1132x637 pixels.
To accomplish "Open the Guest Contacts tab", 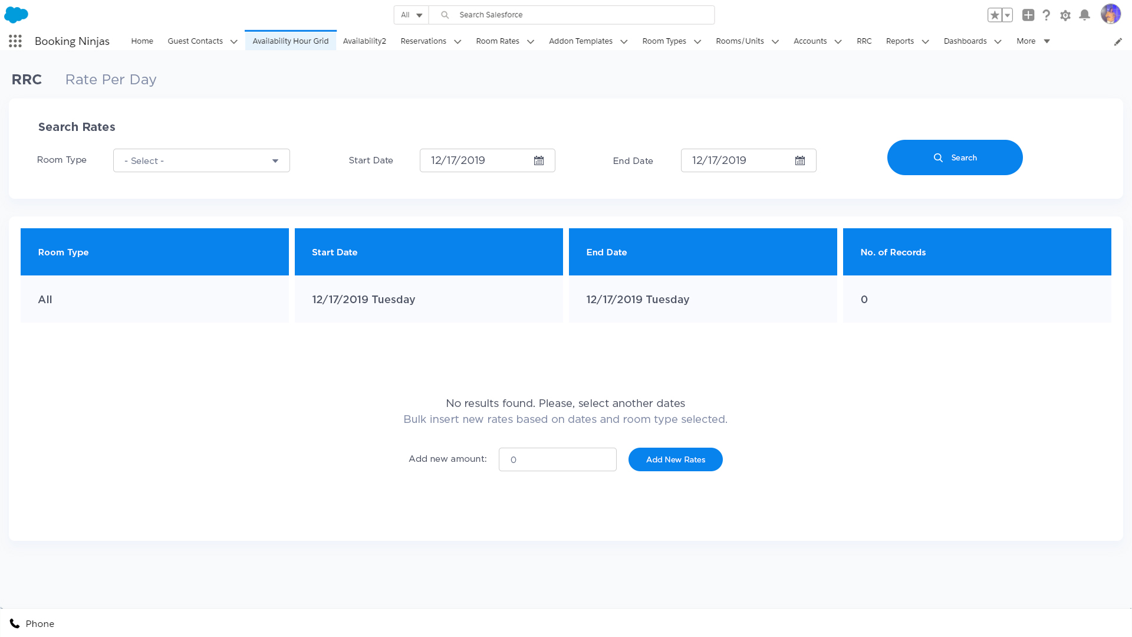I will 195,41.
